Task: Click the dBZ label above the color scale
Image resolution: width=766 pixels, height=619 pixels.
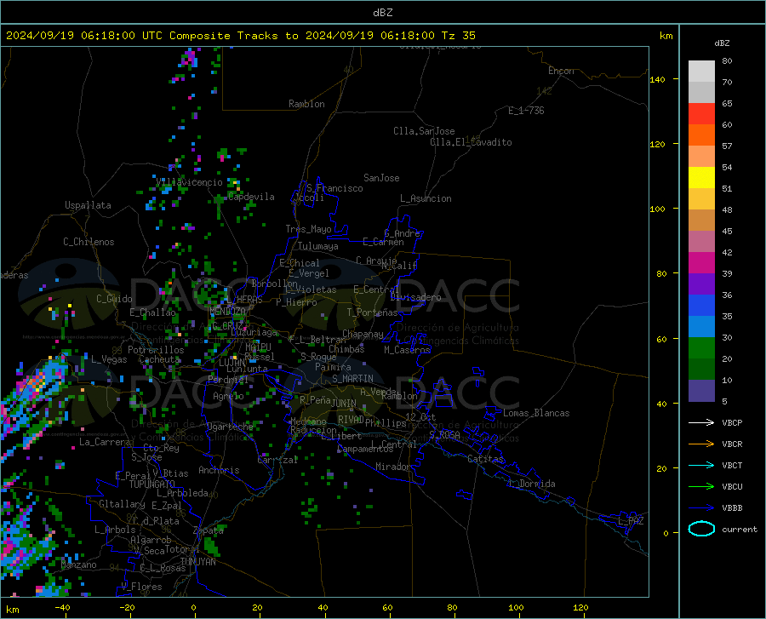Action: [722, 43]
